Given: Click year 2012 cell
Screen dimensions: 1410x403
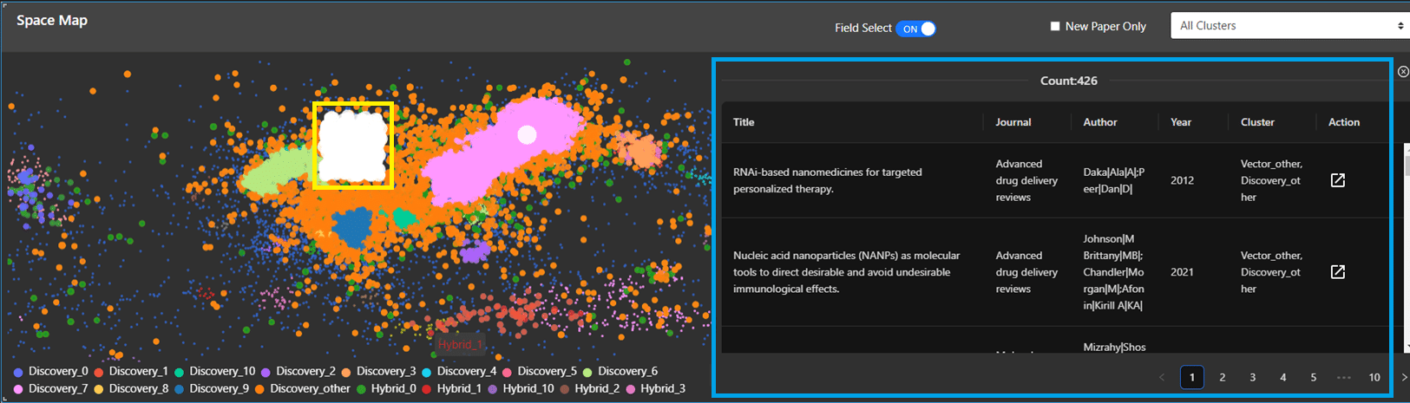Looking at the screenshot, I should (x=1182, y=180).
